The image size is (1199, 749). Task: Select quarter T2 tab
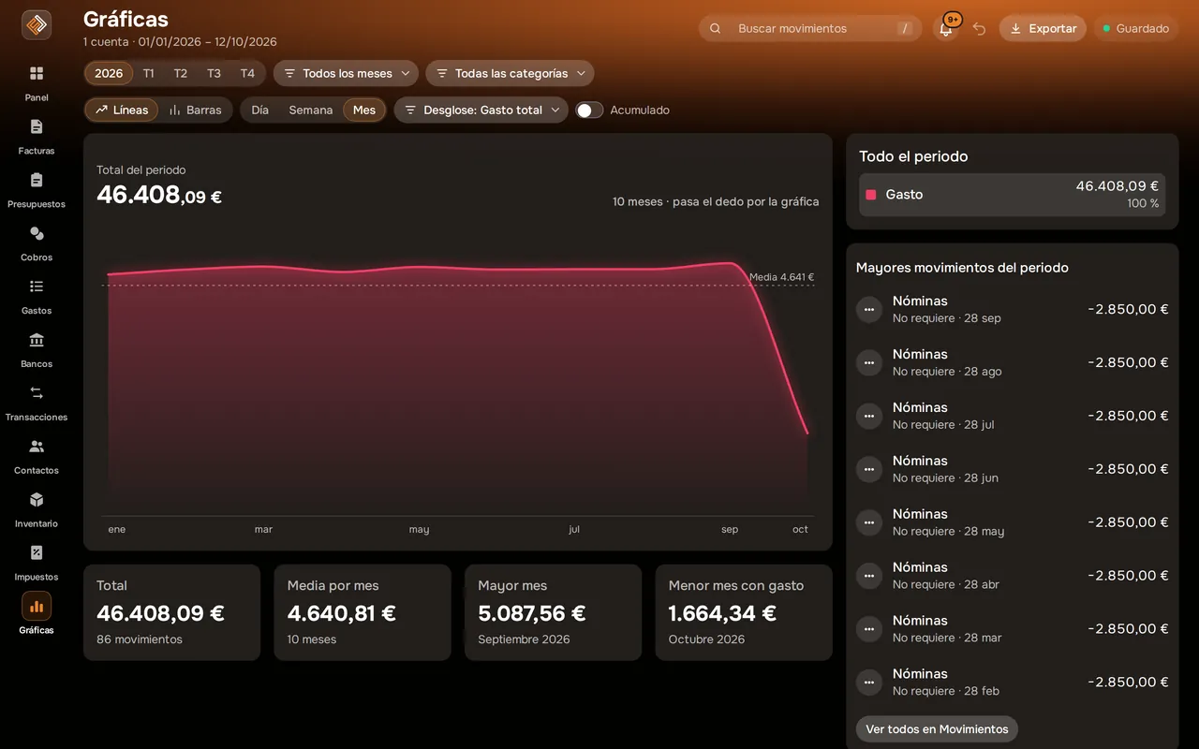[x=181, y=73]
